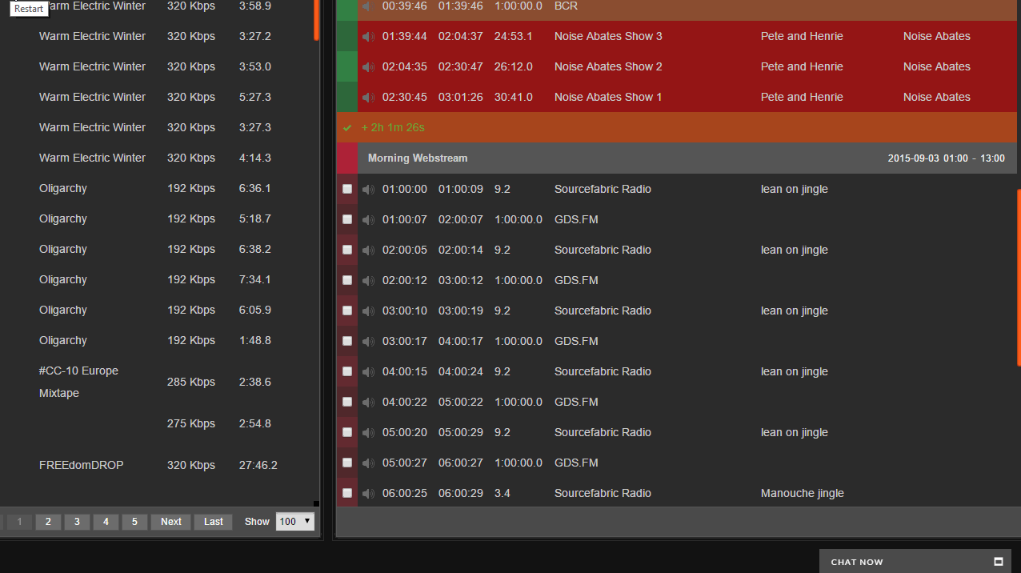Click the + 2h 1m 26s overbooked text
1021x573 pixels.
click(x=393, y=128)
